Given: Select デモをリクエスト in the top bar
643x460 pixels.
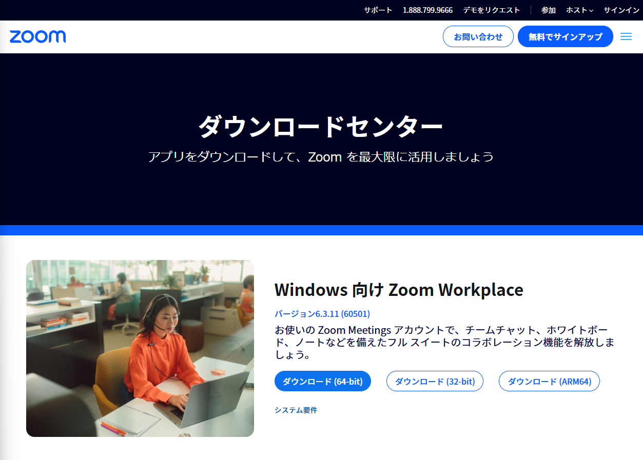Looking at the screenshot, I should click(x=491, y=10).
